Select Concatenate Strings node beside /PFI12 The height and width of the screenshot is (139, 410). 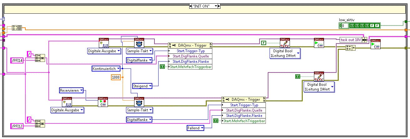click(40, 123)
